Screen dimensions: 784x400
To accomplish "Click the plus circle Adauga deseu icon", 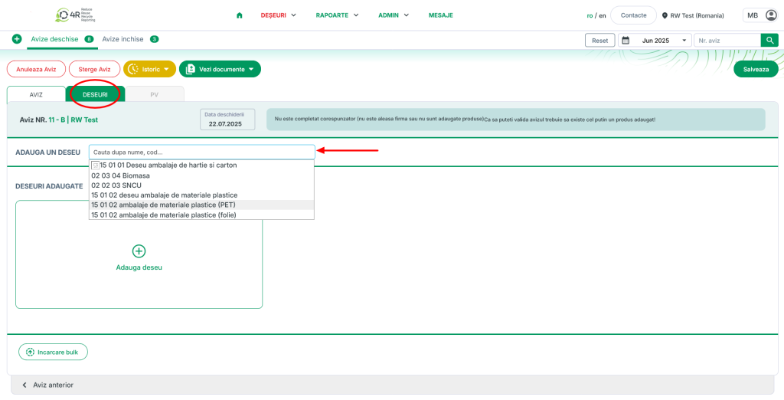I will 139,251.
